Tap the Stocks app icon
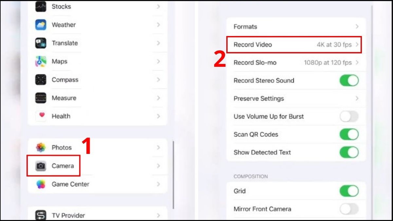Image resolution: width=393 pixels, height=221 pixels. [41, 7]
